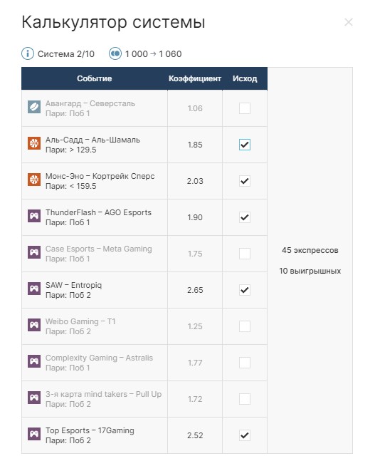The width and height of the screenshot is (370, 461).
Task: Close the Калькулятор системы dialog
Action: [349, 22]
